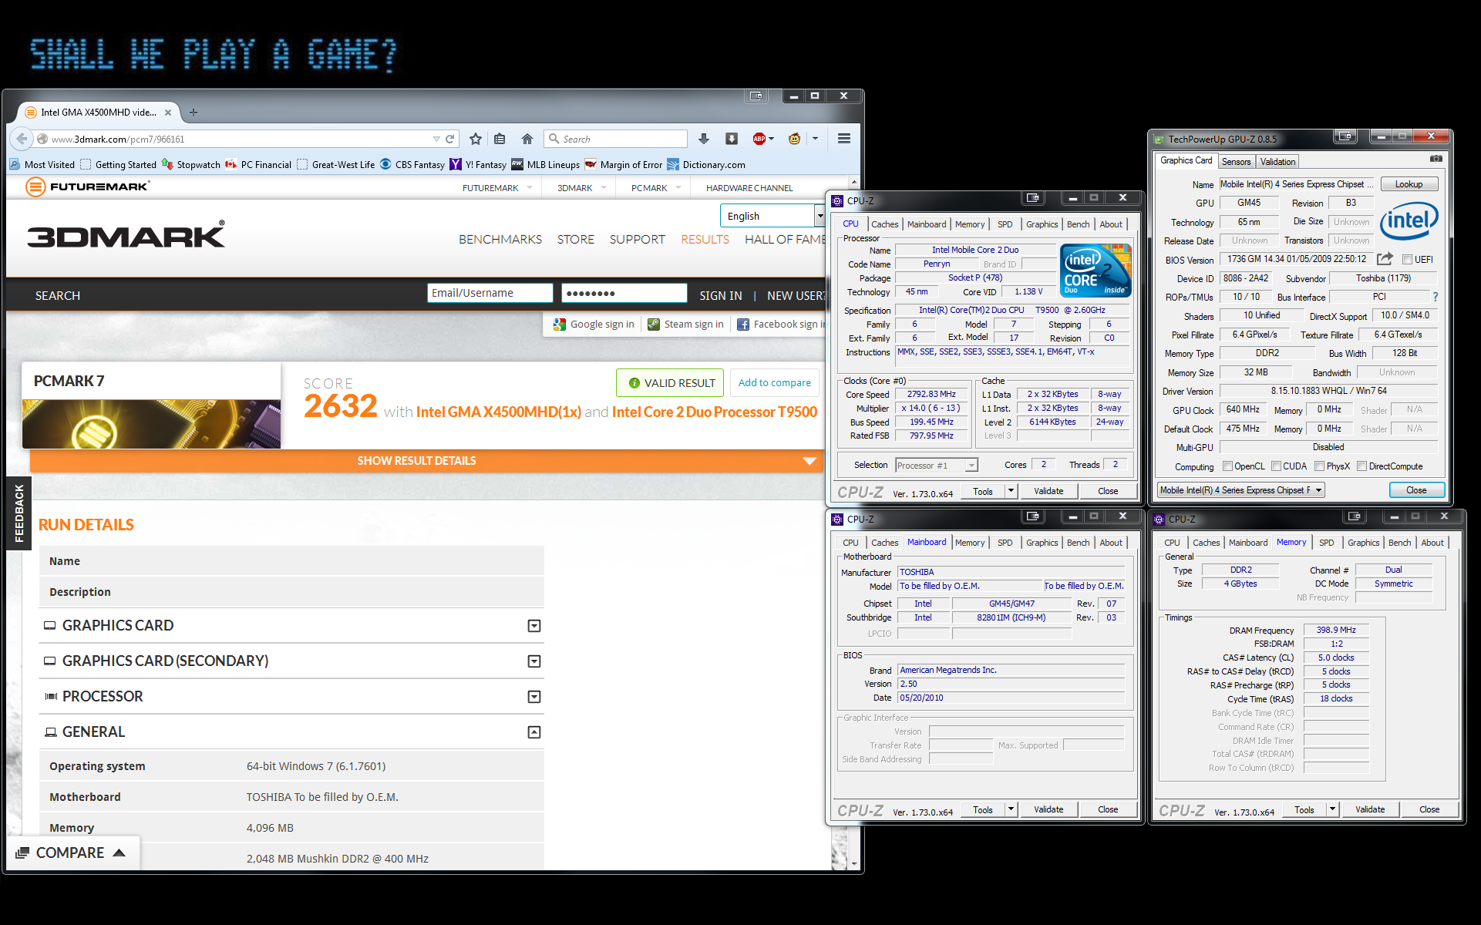
Task: Open Caches tab in the top CPU-Z window
Action: [x=885, y=224]
